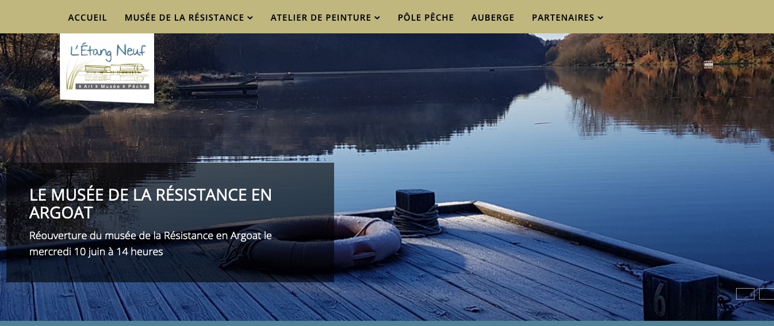Screen dimensions: 774x326
Task: Open the Partenaires dropdown chevron
Action: click(x=600, y=18)
